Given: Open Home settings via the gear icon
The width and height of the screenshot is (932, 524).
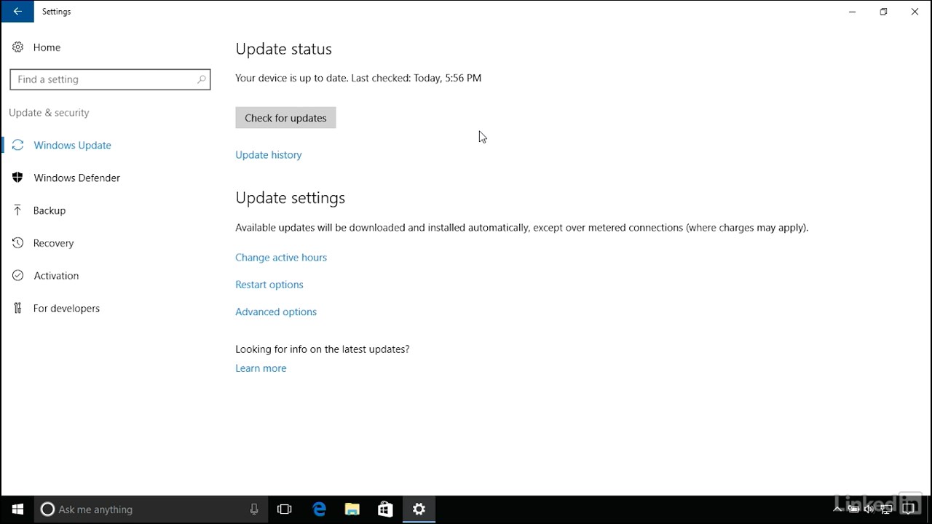Looking at the screenshot, I should [17, 47].
